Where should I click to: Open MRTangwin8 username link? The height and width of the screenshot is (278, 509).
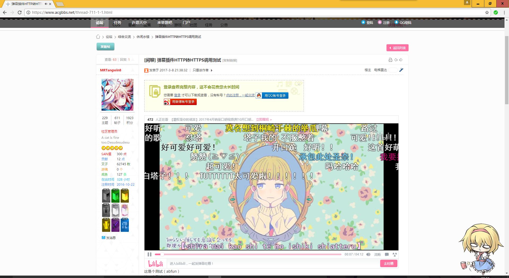point(111,70)
